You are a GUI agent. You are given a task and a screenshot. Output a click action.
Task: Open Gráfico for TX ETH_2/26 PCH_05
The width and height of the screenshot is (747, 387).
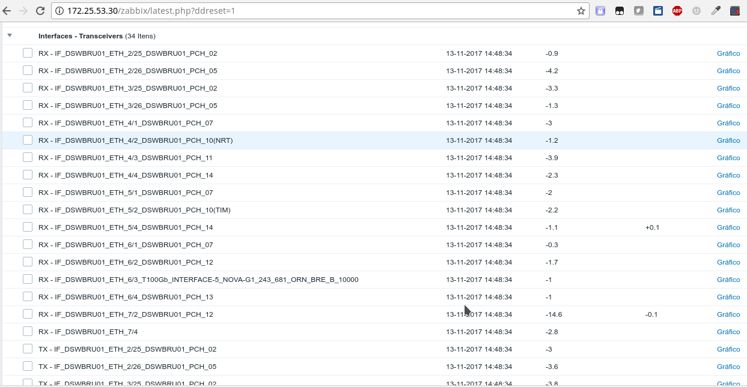[728, 367]
